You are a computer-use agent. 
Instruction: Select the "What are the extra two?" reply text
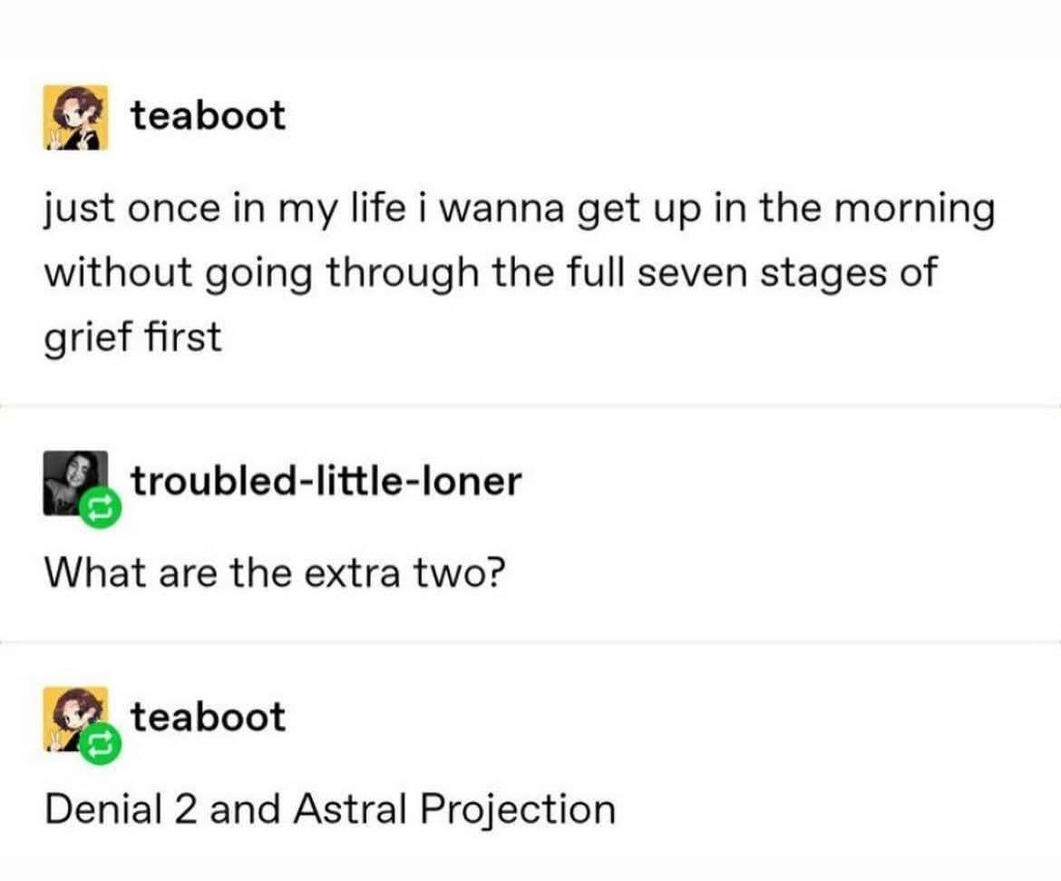pyautogui.click(x=272, y=572)
